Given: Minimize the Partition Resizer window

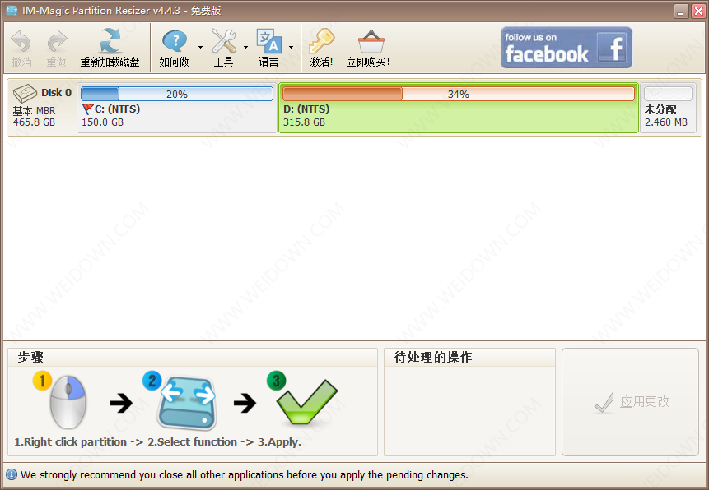Looking at the screenshot, I should pos(681,11).
